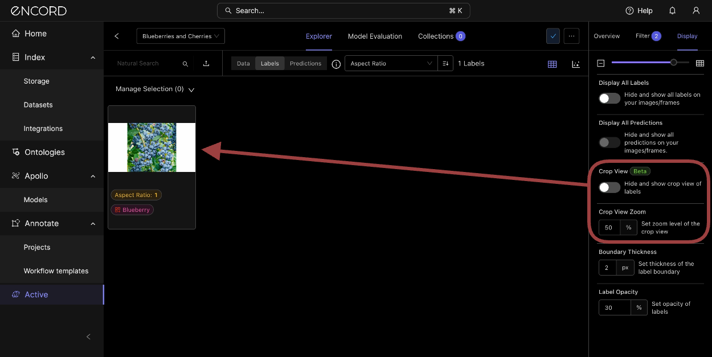Open the blueberry image thumbnail
Image resolution: width=712 pixels, height=357 pixels.
point(152,147)
